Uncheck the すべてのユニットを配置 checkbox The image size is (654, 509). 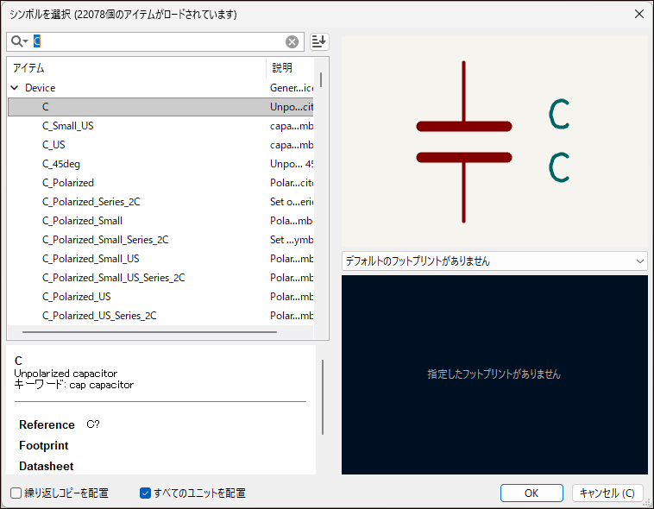pyautogui.click(x=145, y=493)
